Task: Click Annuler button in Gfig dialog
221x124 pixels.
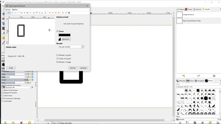Action: tap(84, 68)
